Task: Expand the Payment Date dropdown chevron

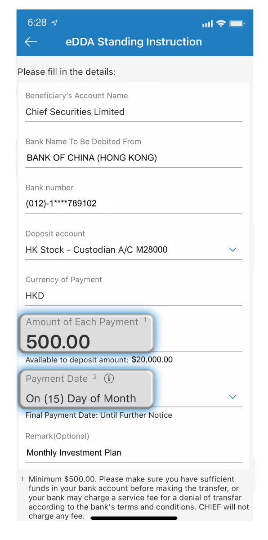Action: (x=232, y=397)
